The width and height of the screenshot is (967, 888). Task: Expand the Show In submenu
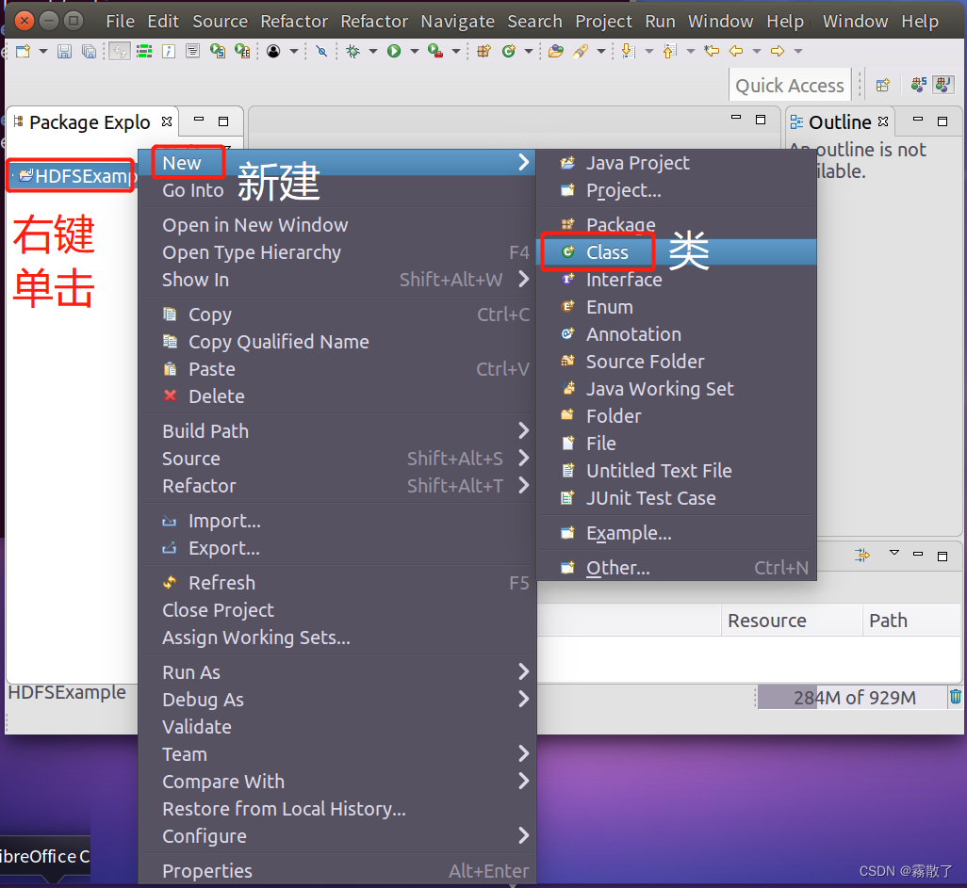point(336,280)
